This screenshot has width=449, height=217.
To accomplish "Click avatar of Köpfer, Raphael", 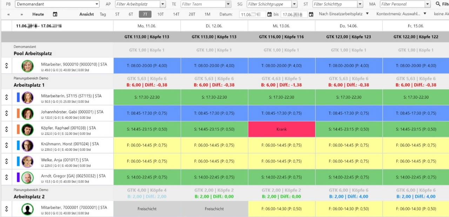I will click(x=27, y=129).
